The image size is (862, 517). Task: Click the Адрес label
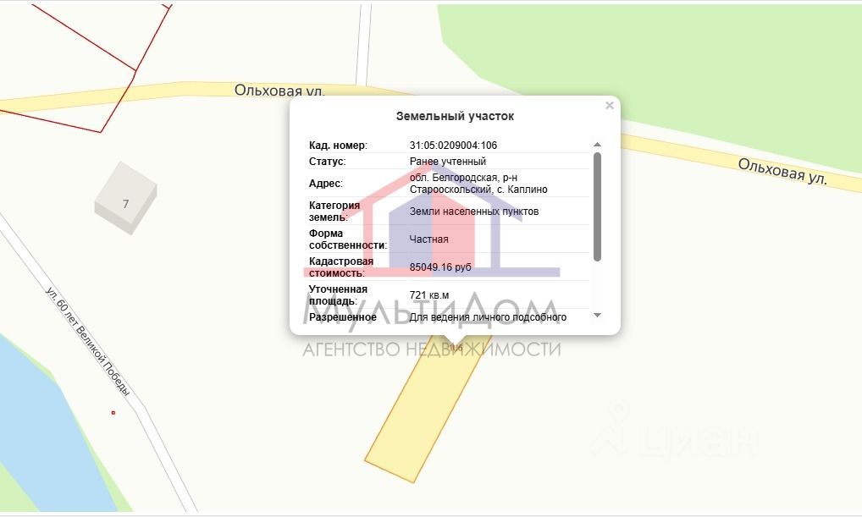pos(325,184)
